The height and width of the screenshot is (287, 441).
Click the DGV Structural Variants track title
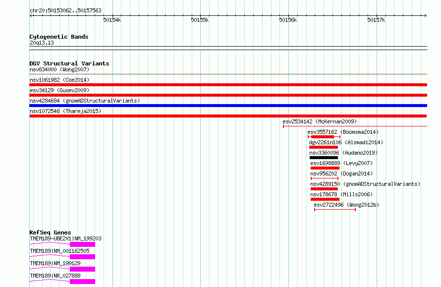pyautogui.click(x=69, y=63)
